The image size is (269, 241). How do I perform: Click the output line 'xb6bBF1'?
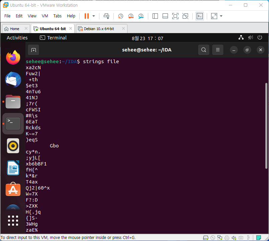36,164
